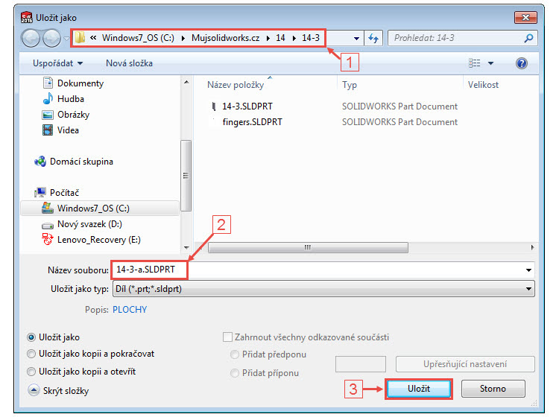Click the 14-3 breadcrumb in address bar
559x417 pixels.
click(x=311, y=38)
